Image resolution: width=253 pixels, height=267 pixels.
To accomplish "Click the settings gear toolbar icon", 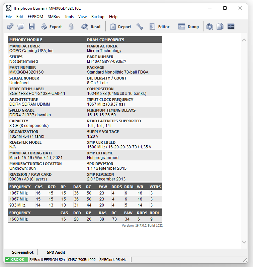I will (10, 26).
